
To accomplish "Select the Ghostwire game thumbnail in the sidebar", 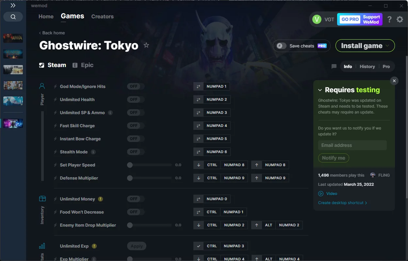I will coord(13,123).
